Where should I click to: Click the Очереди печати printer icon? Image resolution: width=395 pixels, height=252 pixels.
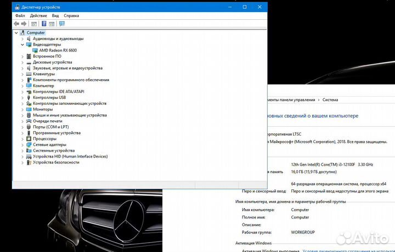tap(29, 121)
